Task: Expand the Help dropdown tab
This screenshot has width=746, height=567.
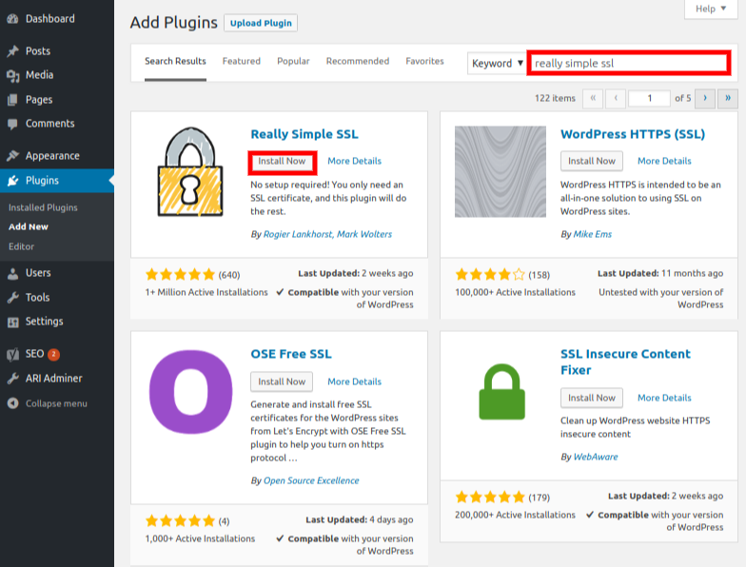Action: 711,9
